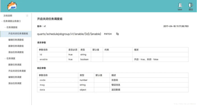Viewport: 197px width, 107px height.
Task: Open 文档说明 in the sidebar
Action: click(8, 16)
